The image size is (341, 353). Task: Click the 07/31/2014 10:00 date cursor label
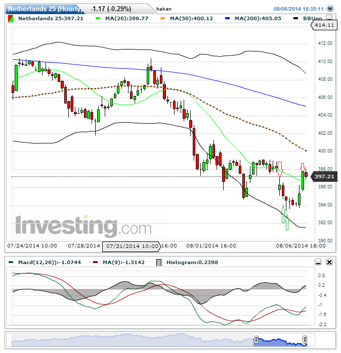click(132, 246)
